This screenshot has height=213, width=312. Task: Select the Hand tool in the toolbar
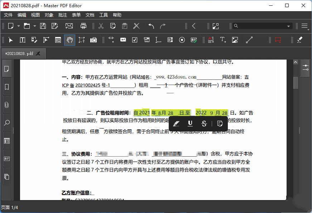(70, 40)
